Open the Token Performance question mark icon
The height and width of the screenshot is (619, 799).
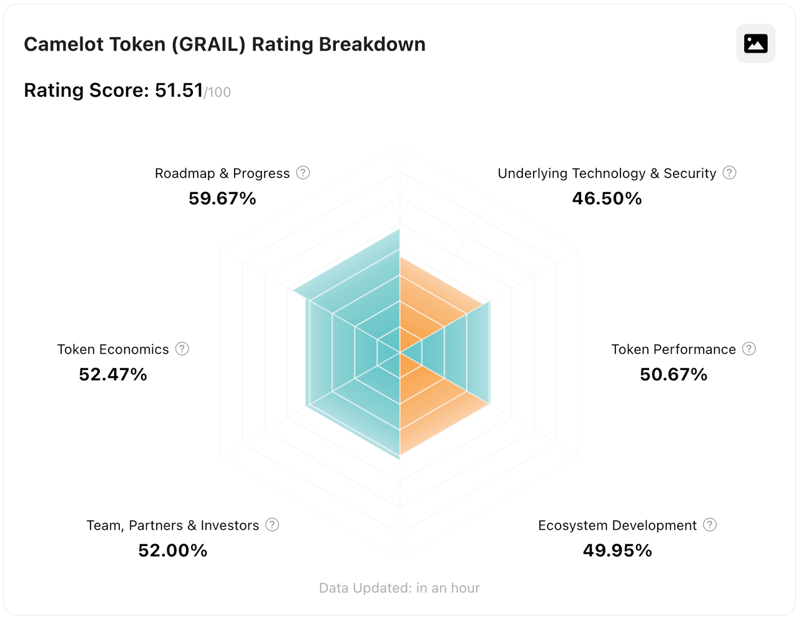tap(748, 349)
